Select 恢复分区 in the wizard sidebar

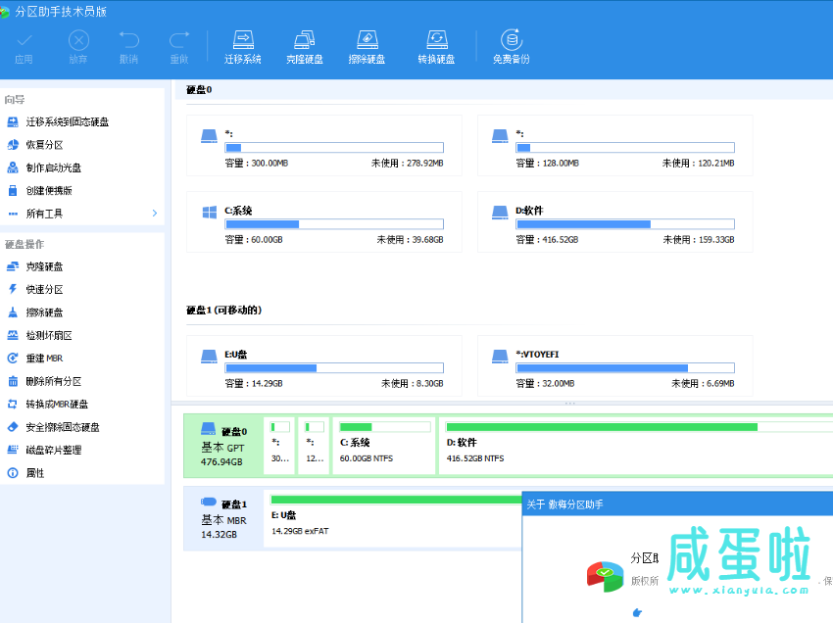point(45,145)
